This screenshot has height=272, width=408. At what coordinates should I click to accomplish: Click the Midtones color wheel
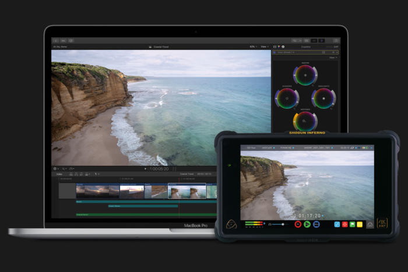305,121
